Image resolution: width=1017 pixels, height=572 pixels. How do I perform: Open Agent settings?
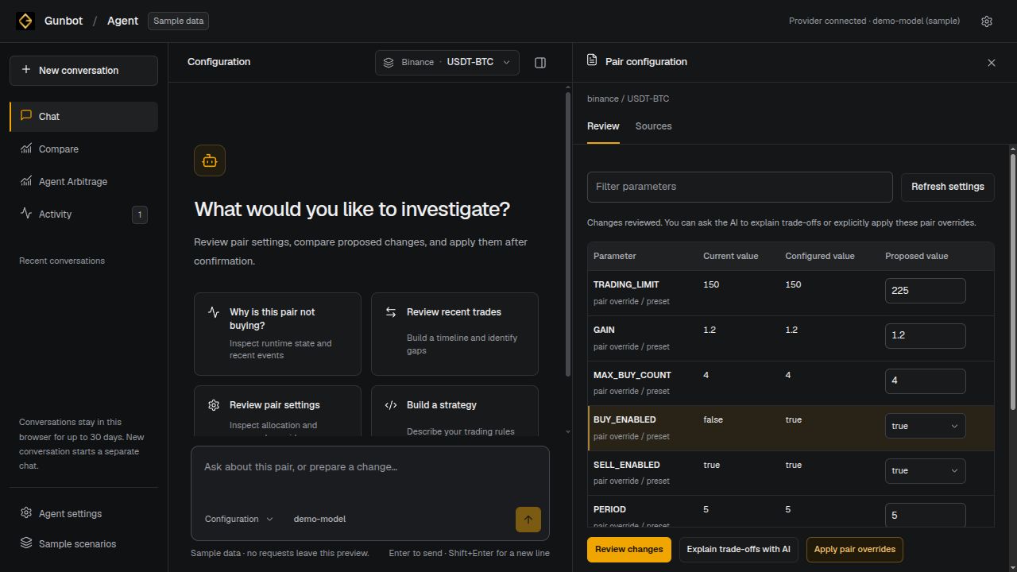[x=83, y=514]
